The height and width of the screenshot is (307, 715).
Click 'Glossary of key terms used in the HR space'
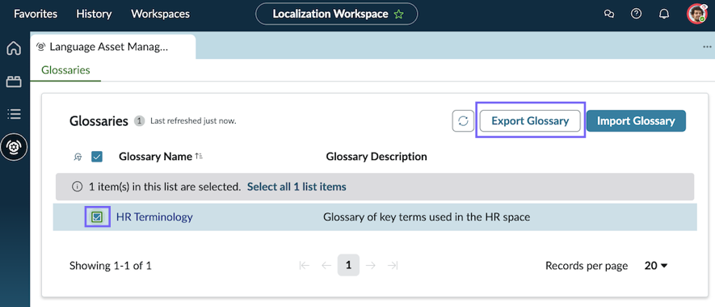pyautogui.click(x=427, y=217)
